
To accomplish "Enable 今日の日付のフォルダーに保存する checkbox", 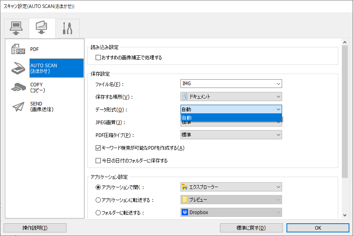I will point(98,161).
